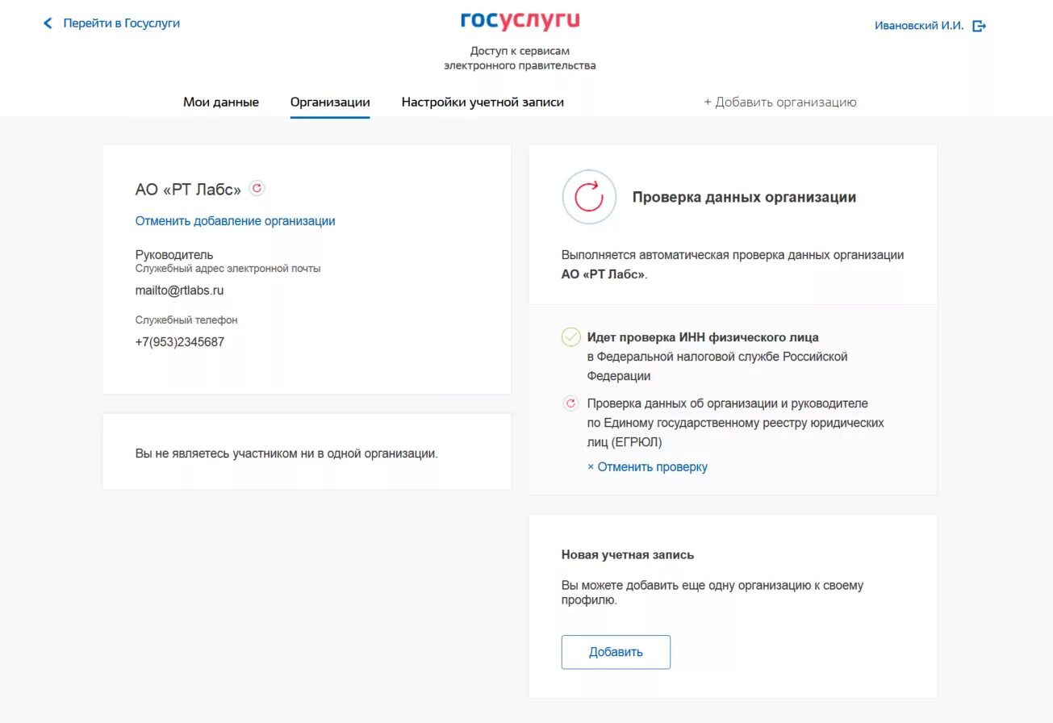Click × Отменить проверку link
The image size is (1053, 723).
[647, 467]
